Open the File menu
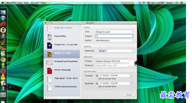Viewport: 192px width, 103px height. [x=20, y=3]
